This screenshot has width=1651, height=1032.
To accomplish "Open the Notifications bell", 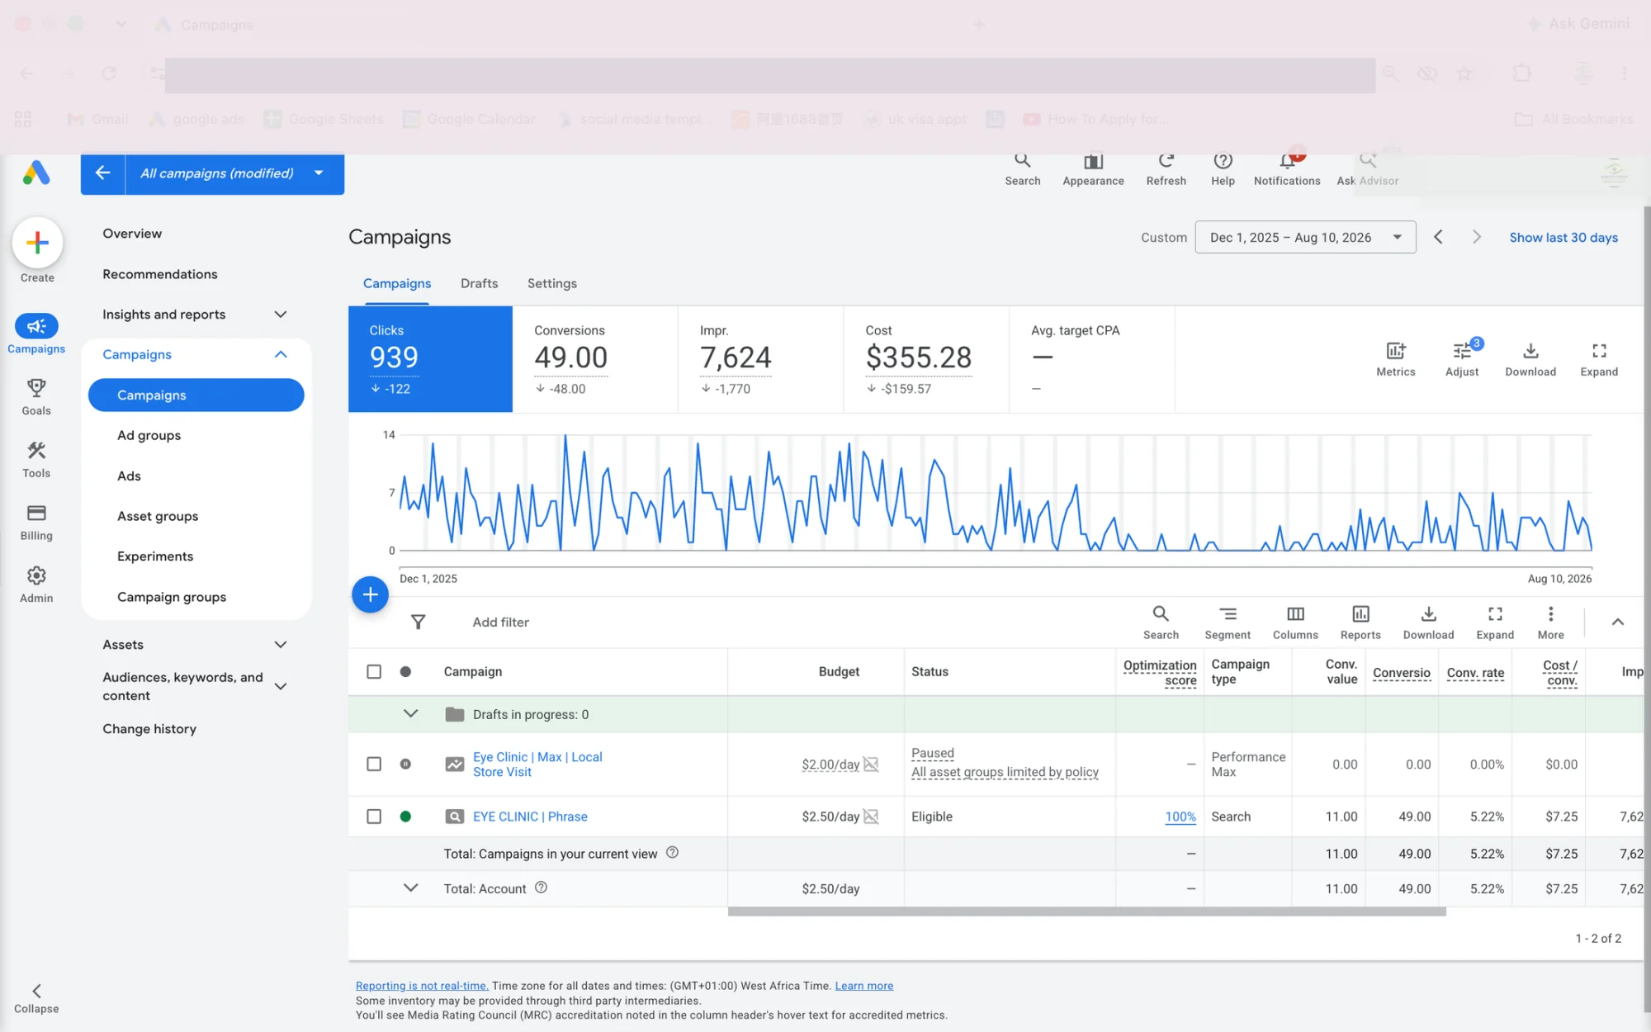I will tap(1287, 161).
